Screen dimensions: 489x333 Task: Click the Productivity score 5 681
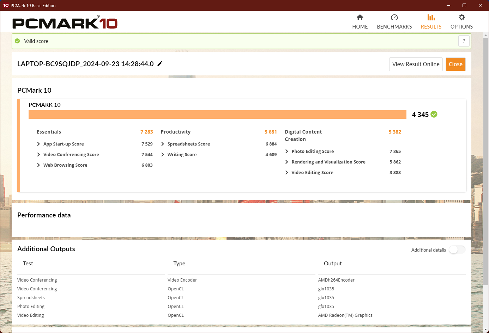271,132
